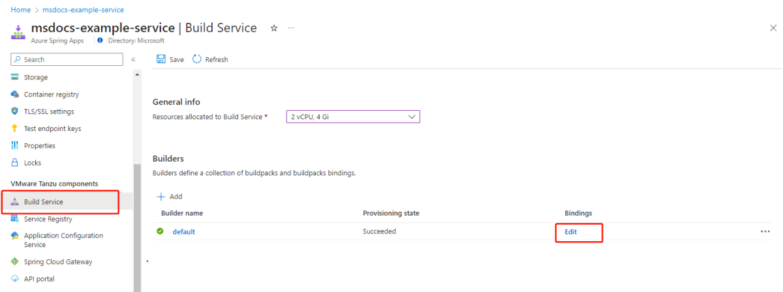The image size is (783, 292).
Task: Collapse the sidebar with double chevron
Action: (x=133, y=59)
